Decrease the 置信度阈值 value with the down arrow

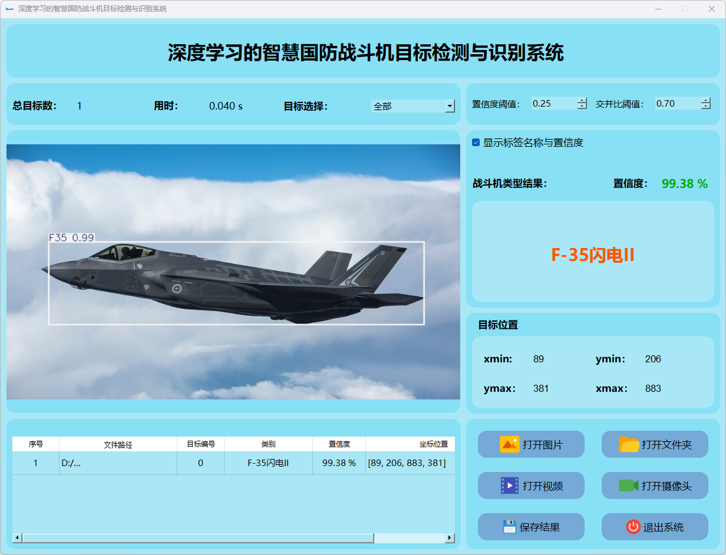[582, 107]
